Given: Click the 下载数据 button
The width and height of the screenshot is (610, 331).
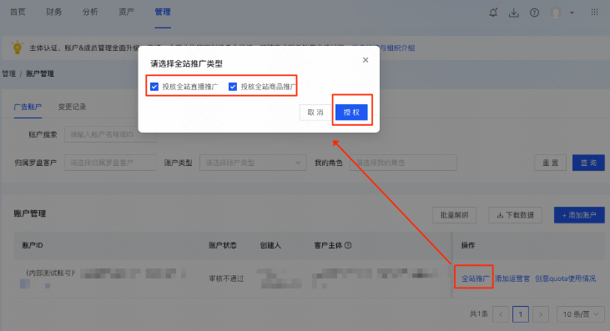Looking at the screenshot, I should [x=515, y=215].
